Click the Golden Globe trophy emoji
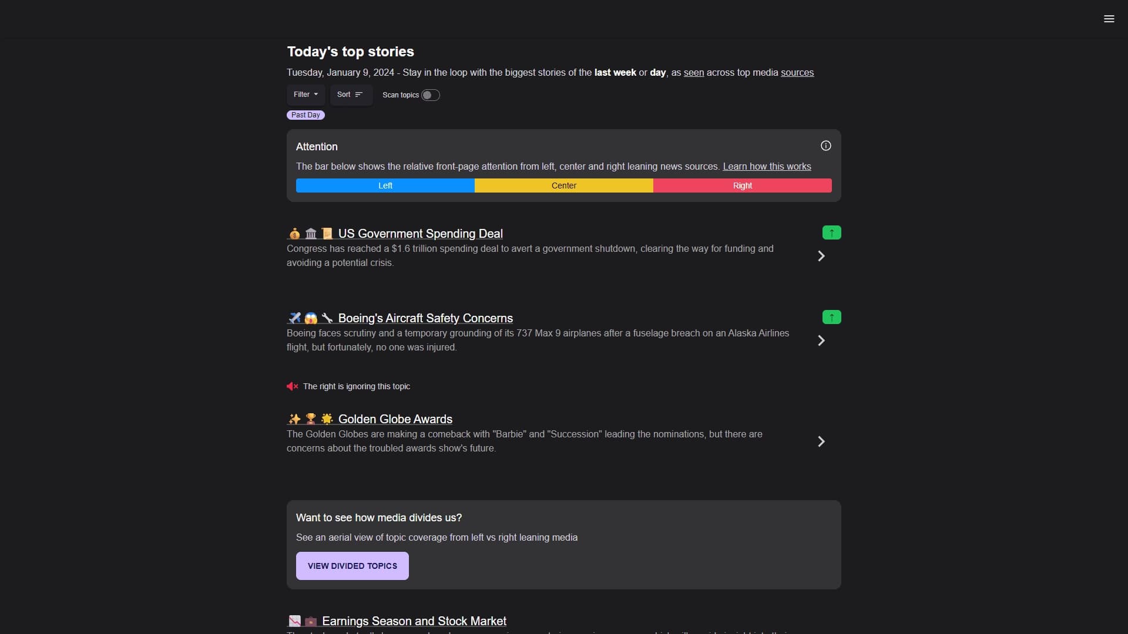Image resolution: width=1128 pixels, height=634 pixels. (311, 419)
